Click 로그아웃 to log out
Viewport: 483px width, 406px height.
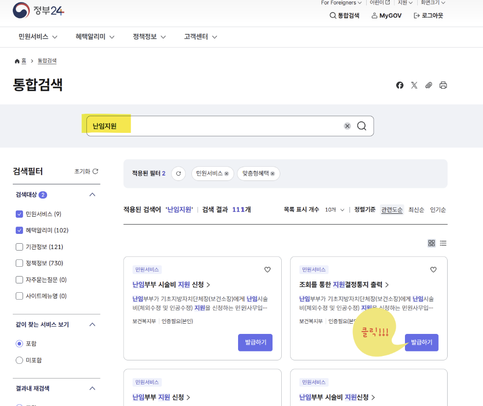pos(428,15)
